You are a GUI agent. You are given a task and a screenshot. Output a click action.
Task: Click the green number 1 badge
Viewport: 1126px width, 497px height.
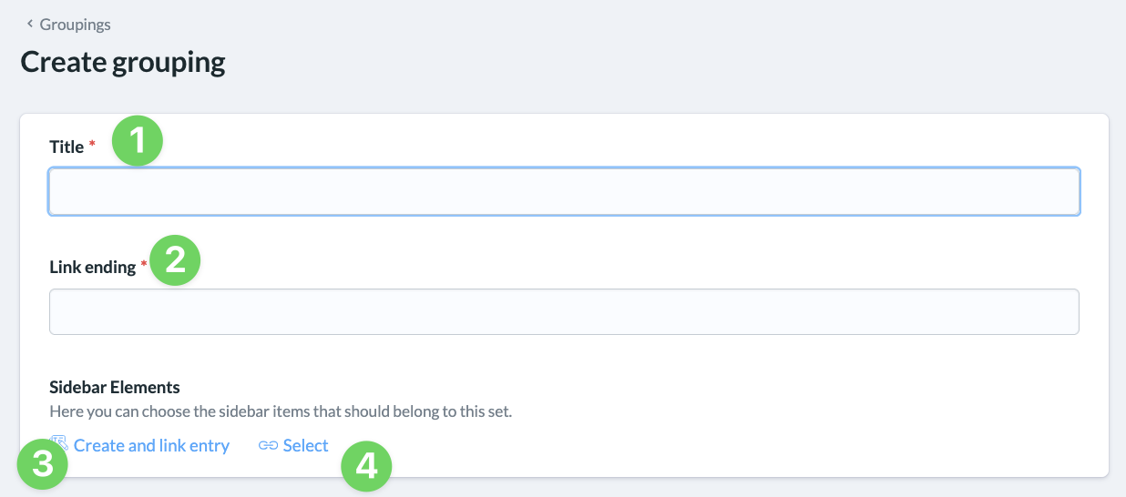(x=138, y=141)
